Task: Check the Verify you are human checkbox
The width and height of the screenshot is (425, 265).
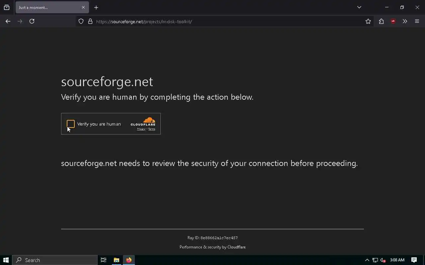Action: (x=71, y=124)
